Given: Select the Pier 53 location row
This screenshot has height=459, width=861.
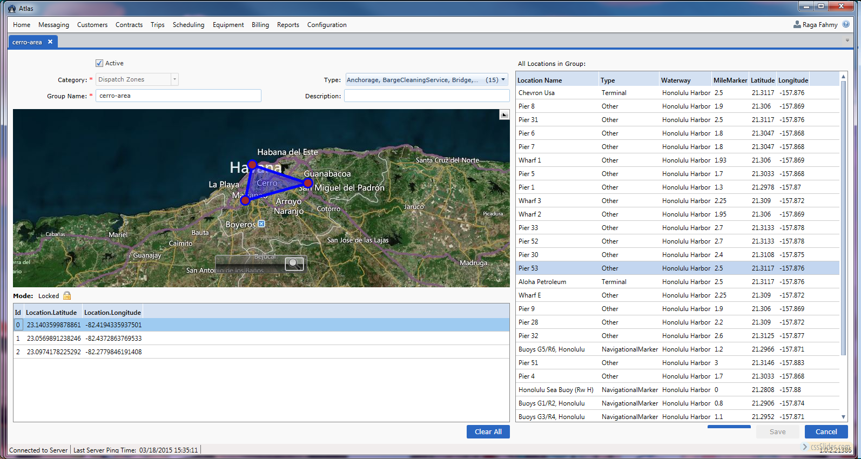Looking at the screenshot, I should pos(677,268).
